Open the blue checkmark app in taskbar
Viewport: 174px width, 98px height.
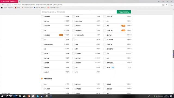click(x=42, y=96)
